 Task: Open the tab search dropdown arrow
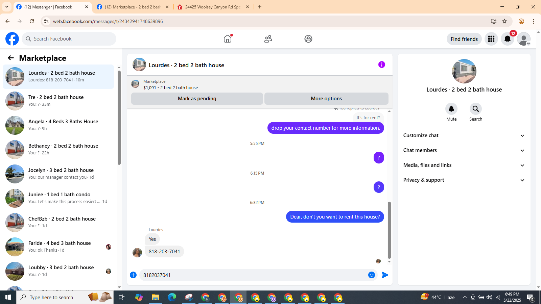pyautogui.click(x=7, y=7)
